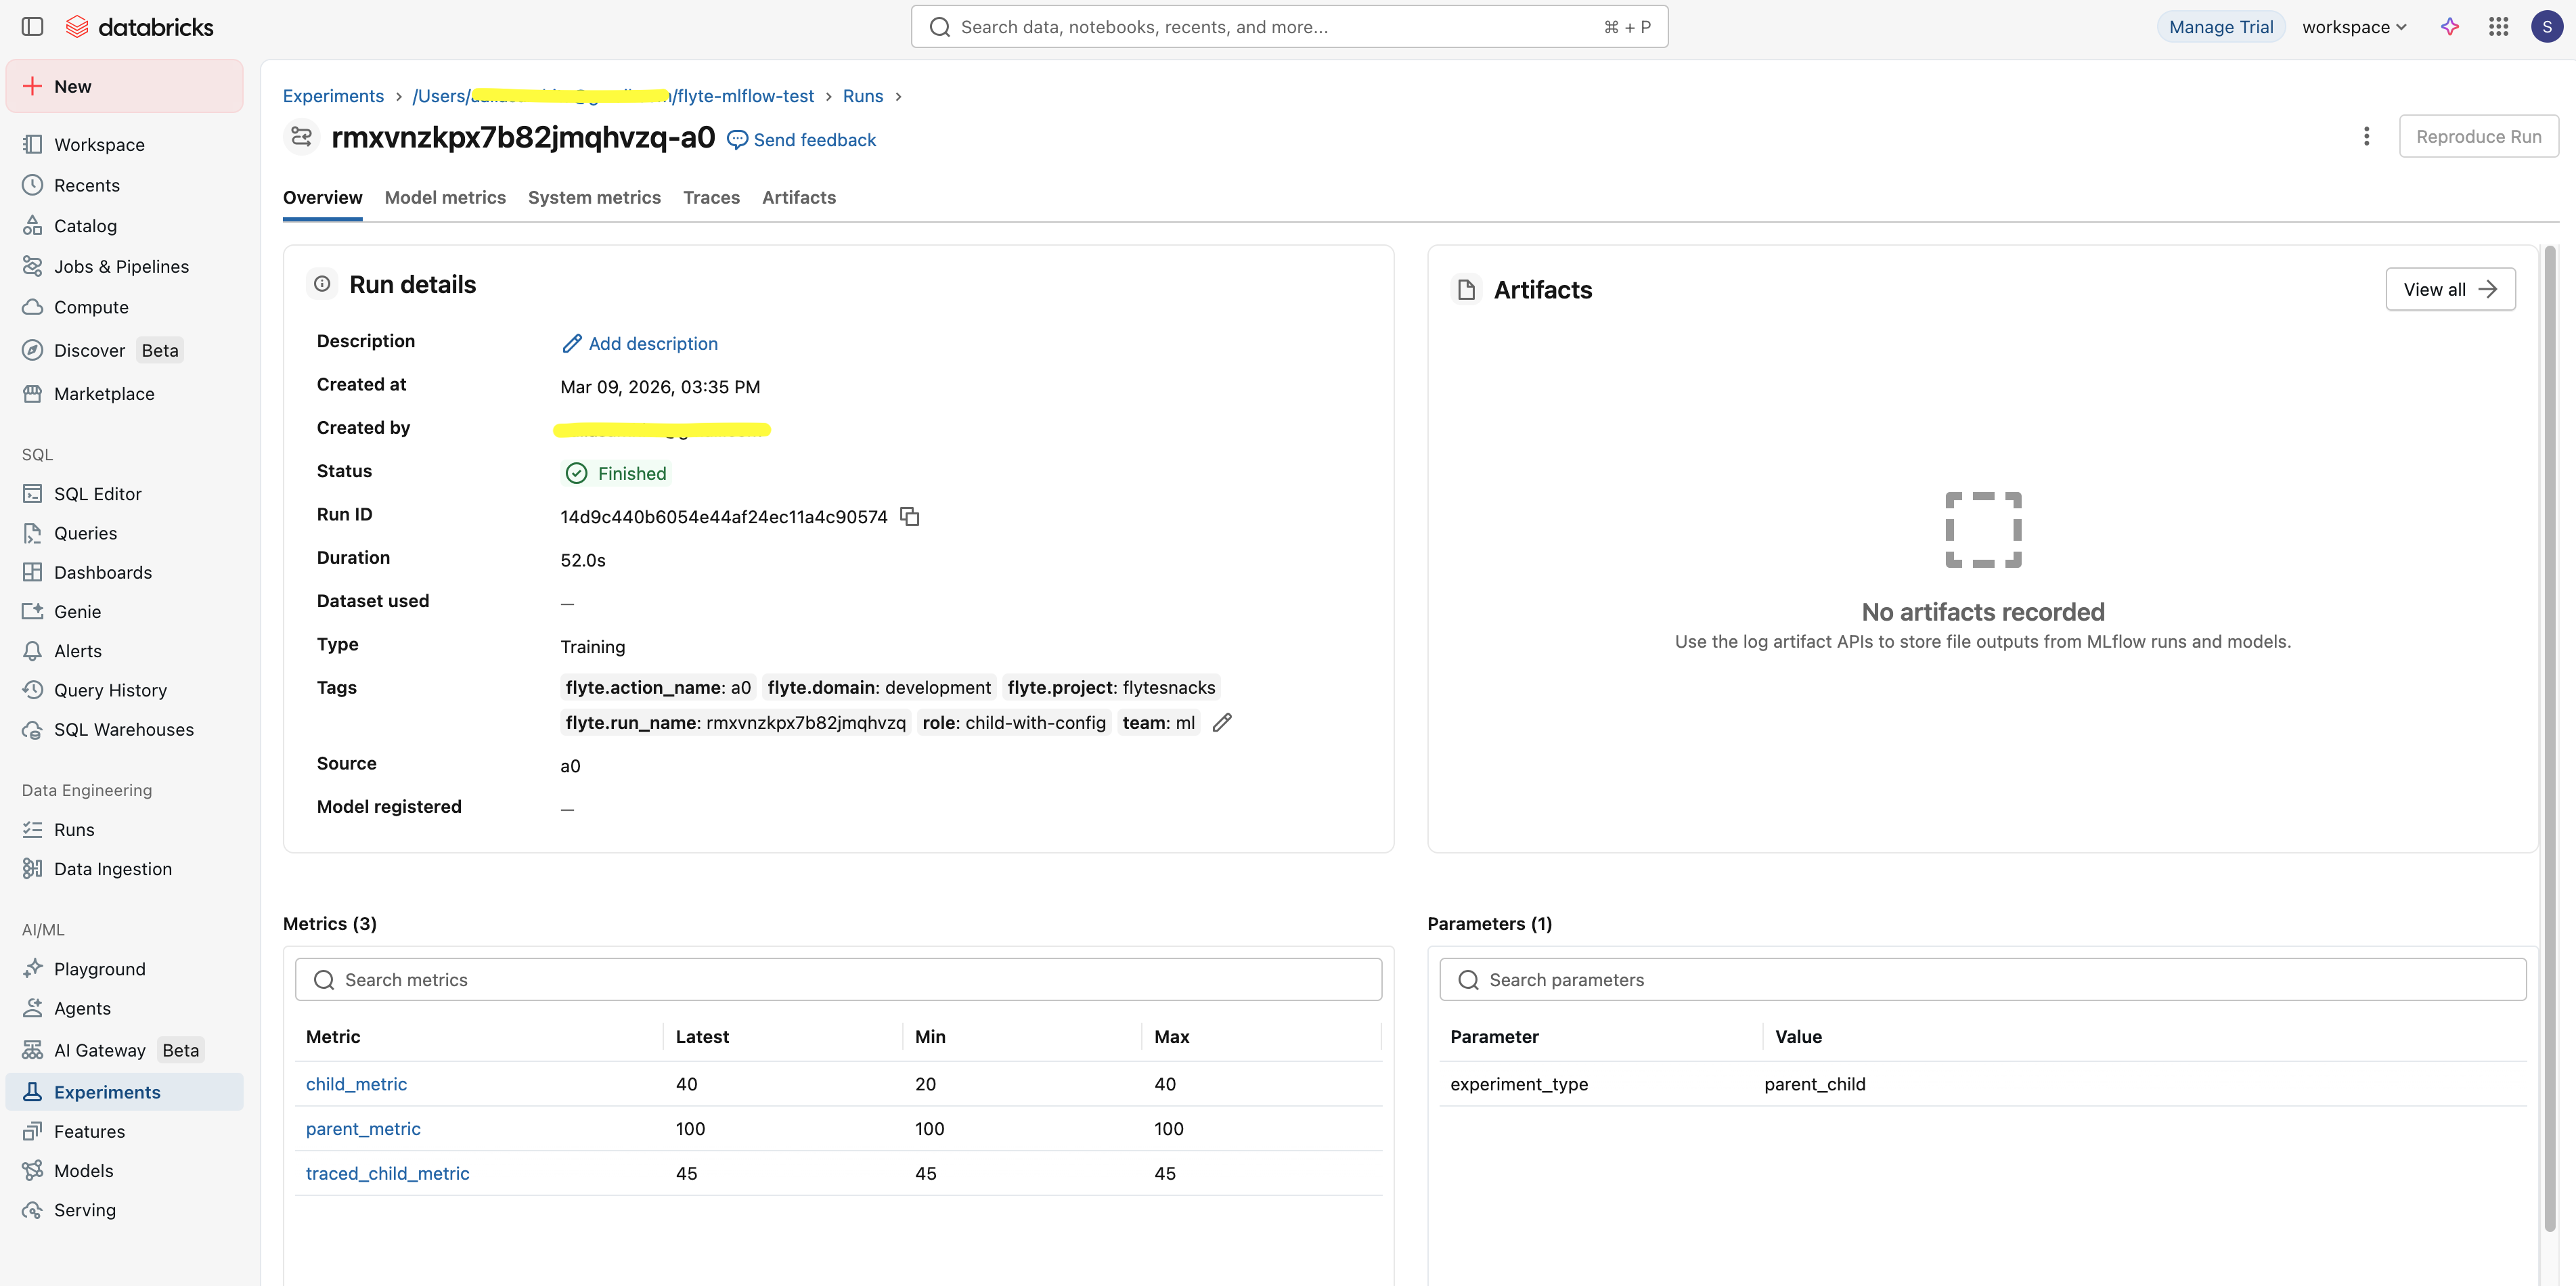
Task: Open the run three-dot options menu
Action: (2366, 136)
